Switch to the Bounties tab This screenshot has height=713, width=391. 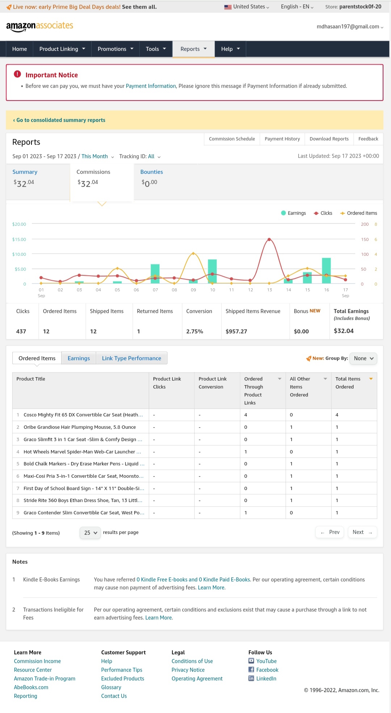[166, 182]
